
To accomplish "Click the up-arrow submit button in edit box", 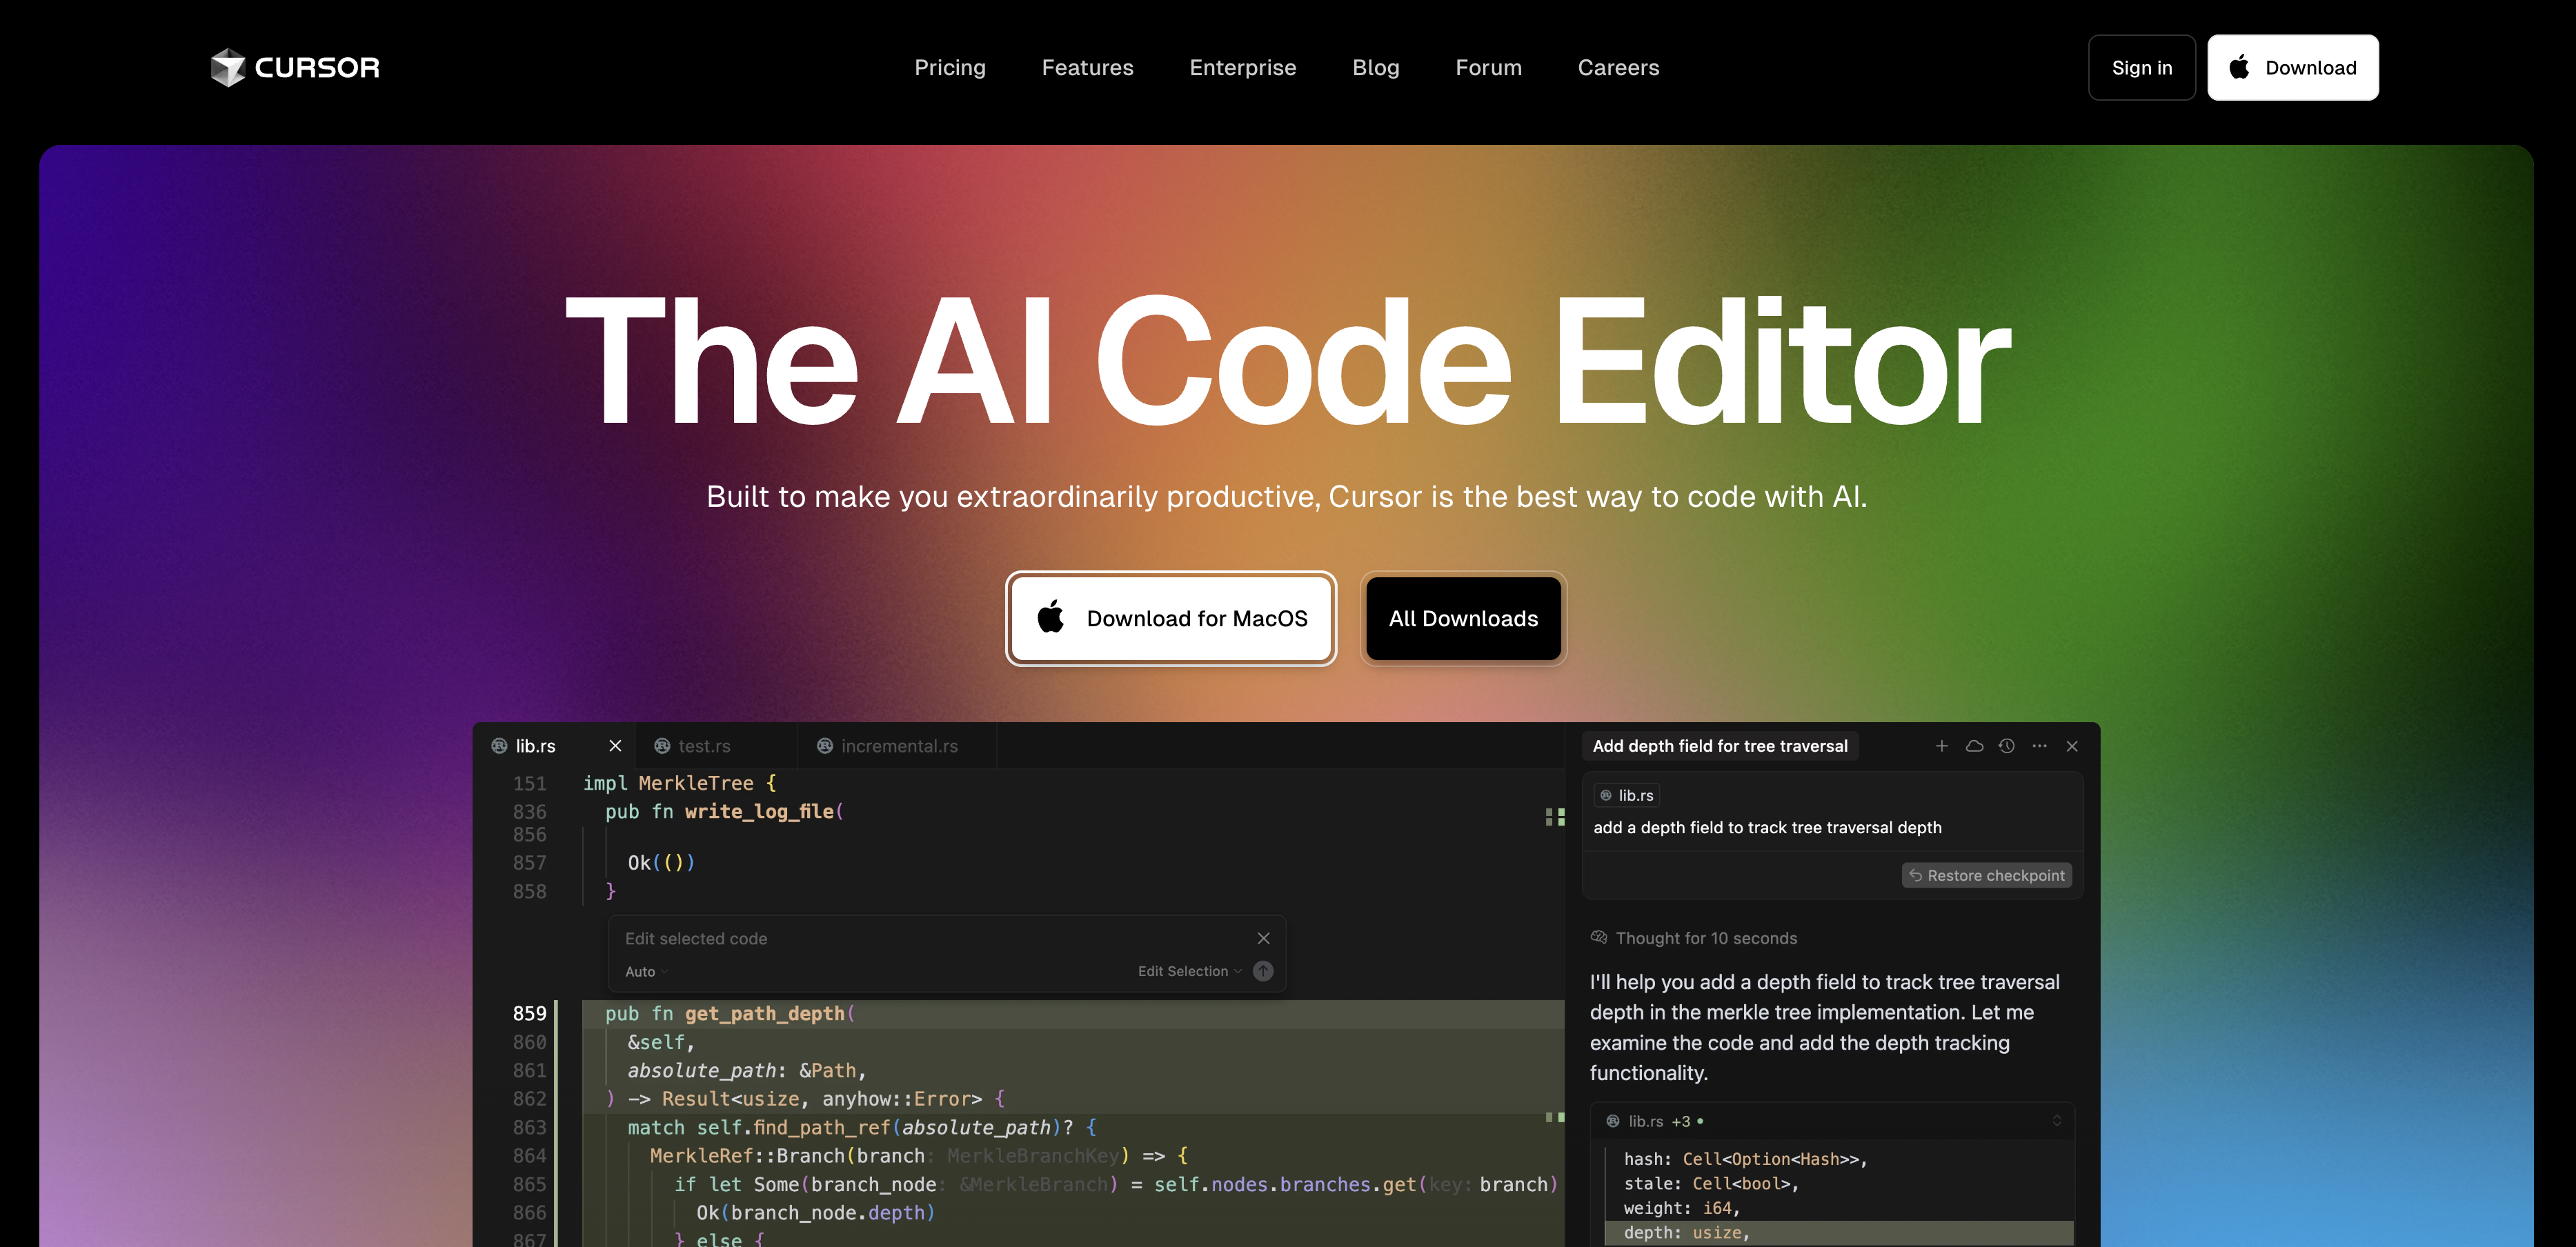I will coord(1263,971).
